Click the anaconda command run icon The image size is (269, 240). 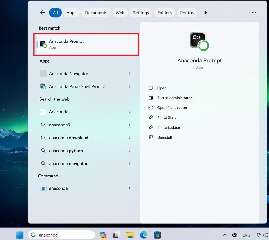pyautogui.click(x=43, y=188)
